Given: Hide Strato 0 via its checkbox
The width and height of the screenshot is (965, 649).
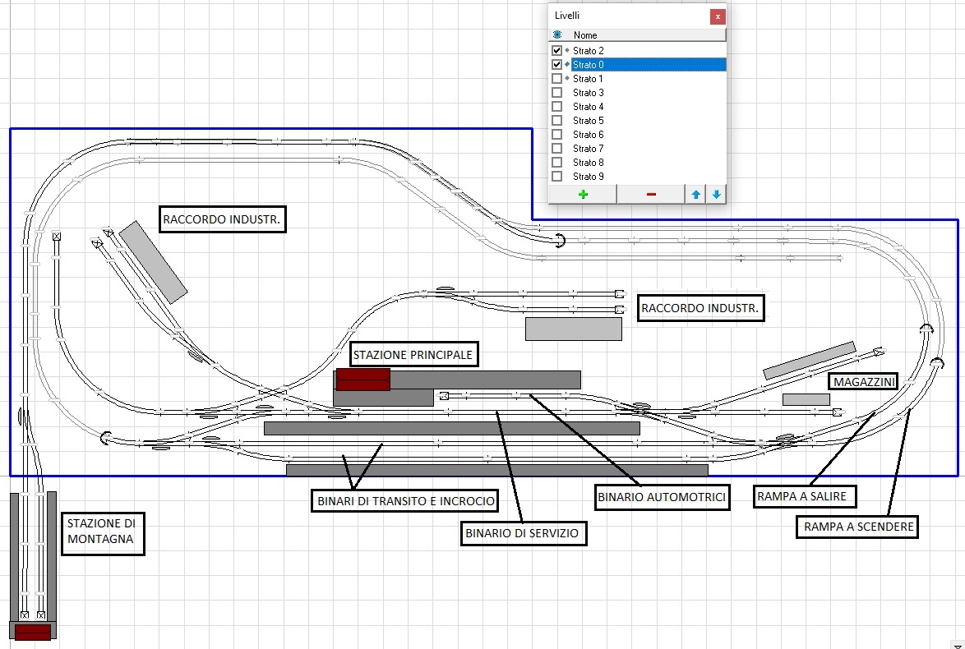Looking at the screenshot, I should point(556,65).
